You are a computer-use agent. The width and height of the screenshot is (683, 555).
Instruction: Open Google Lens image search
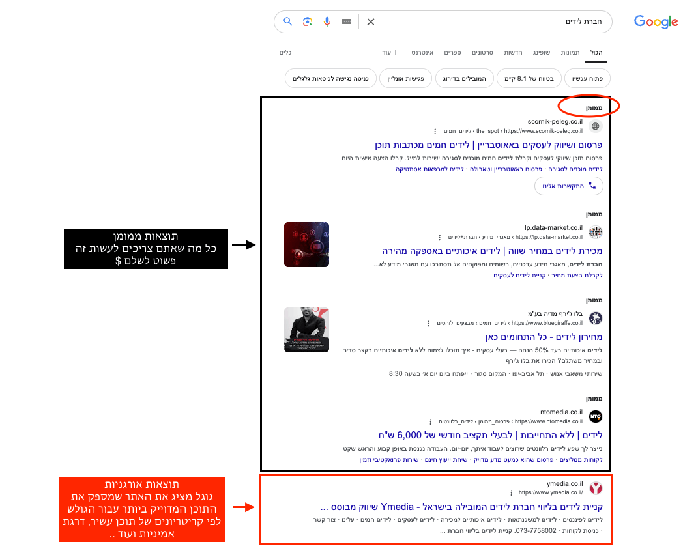click(x=308, y=21)
